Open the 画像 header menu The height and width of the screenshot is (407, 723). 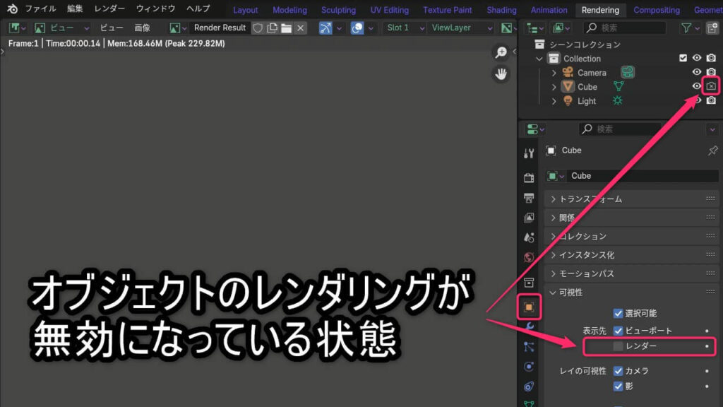click(x=142, y=28)
